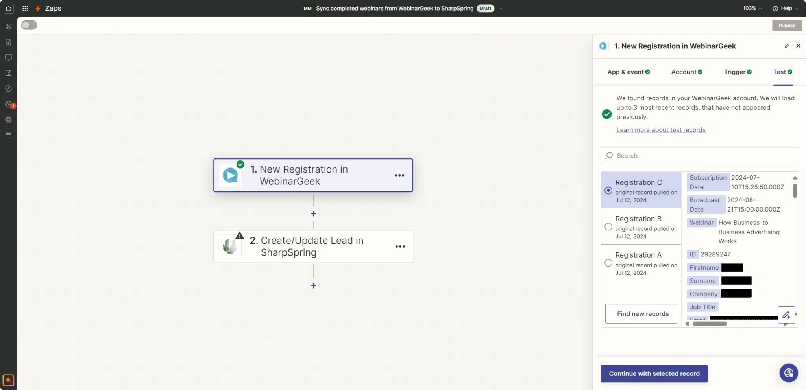Select the Registration B radio button
The height and width of the screenshot is (390, 806).
click(x=608, y=227)
